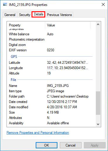
Task: Click the C:\Users\schwarem\Desktop path value
Action: (68, 96)
